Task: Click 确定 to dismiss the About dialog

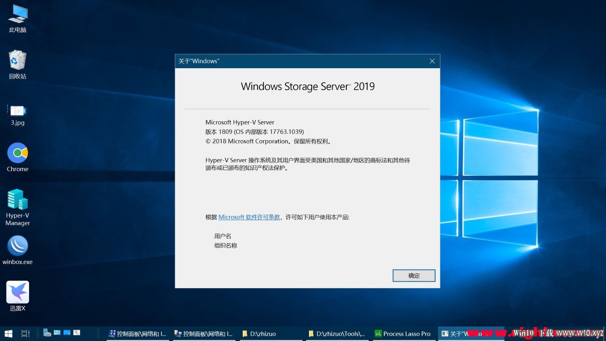Action: (x=414, y=275)
